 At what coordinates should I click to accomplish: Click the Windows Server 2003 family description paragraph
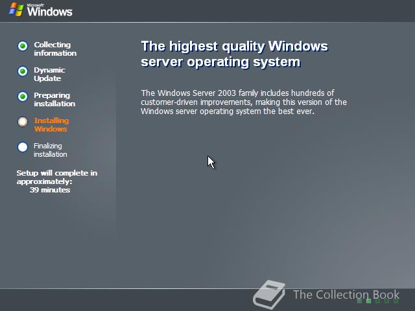pos(244,102)
